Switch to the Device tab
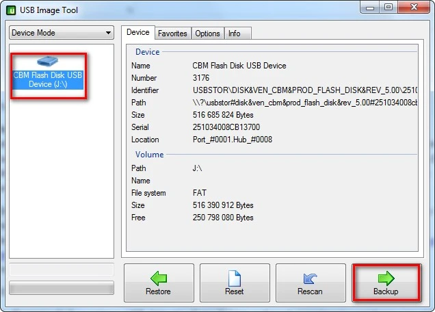 tap(138, 32)
